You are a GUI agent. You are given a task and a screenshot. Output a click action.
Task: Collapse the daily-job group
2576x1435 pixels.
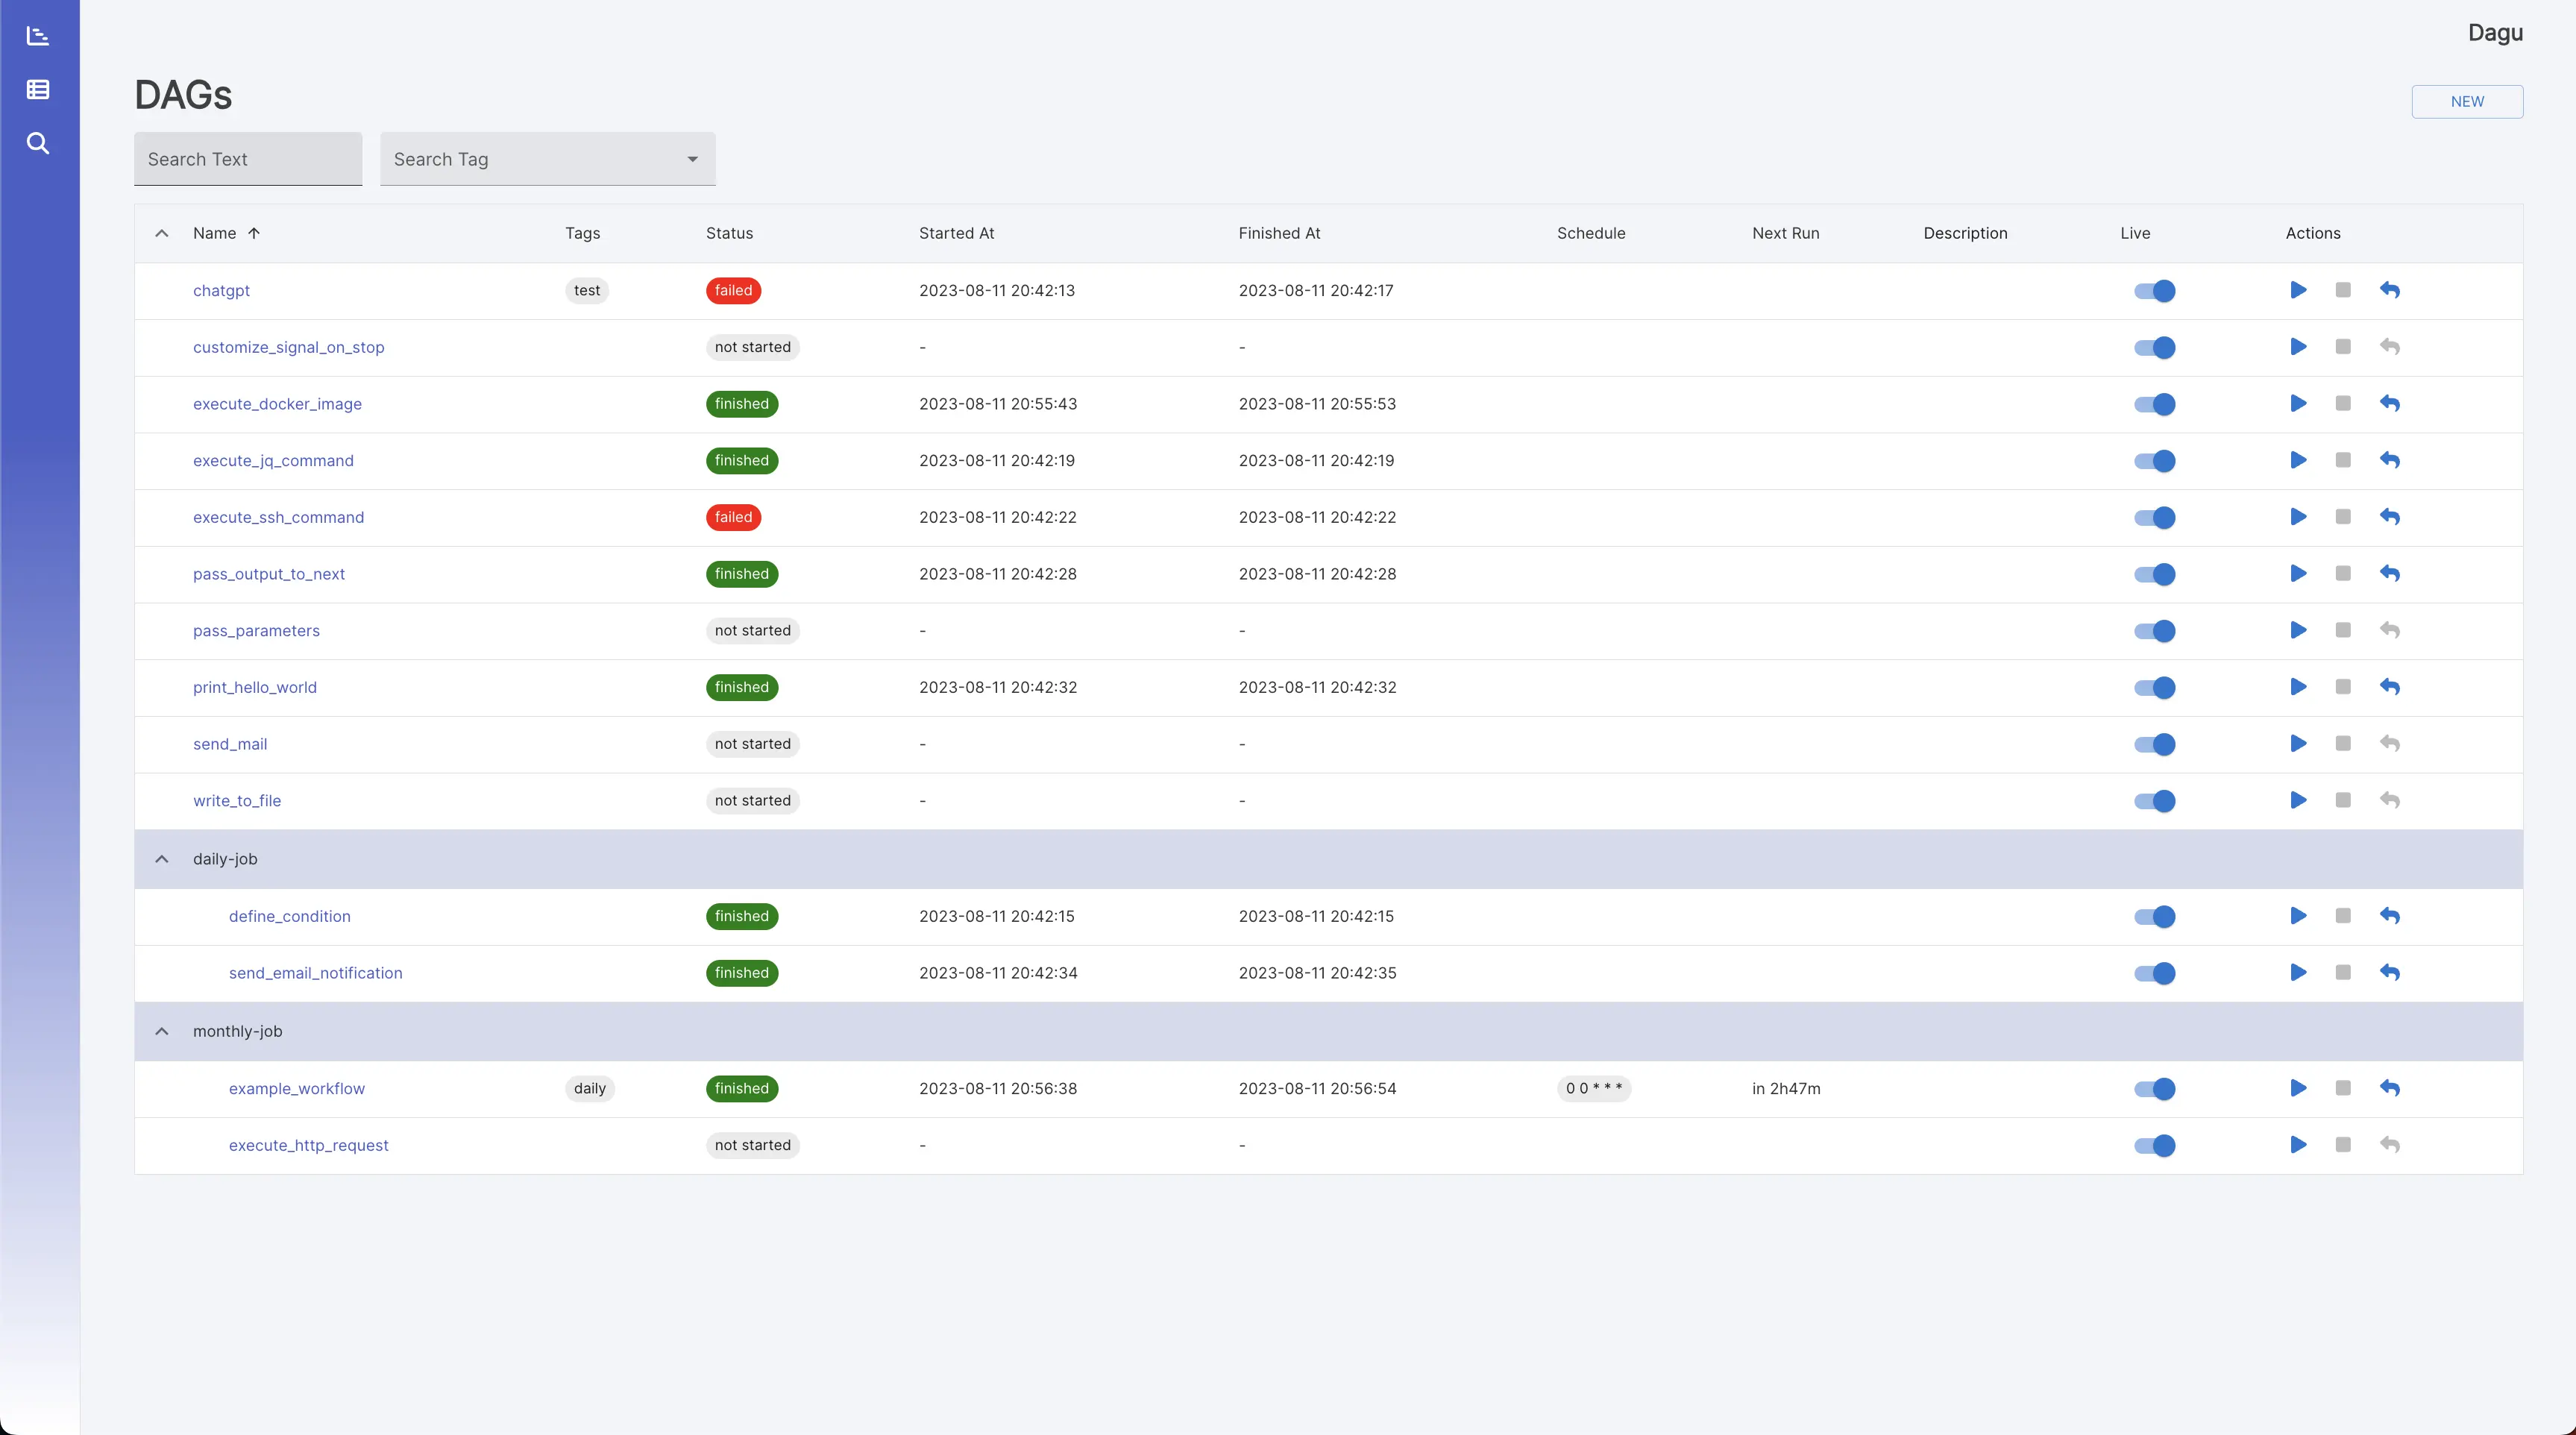161,859
